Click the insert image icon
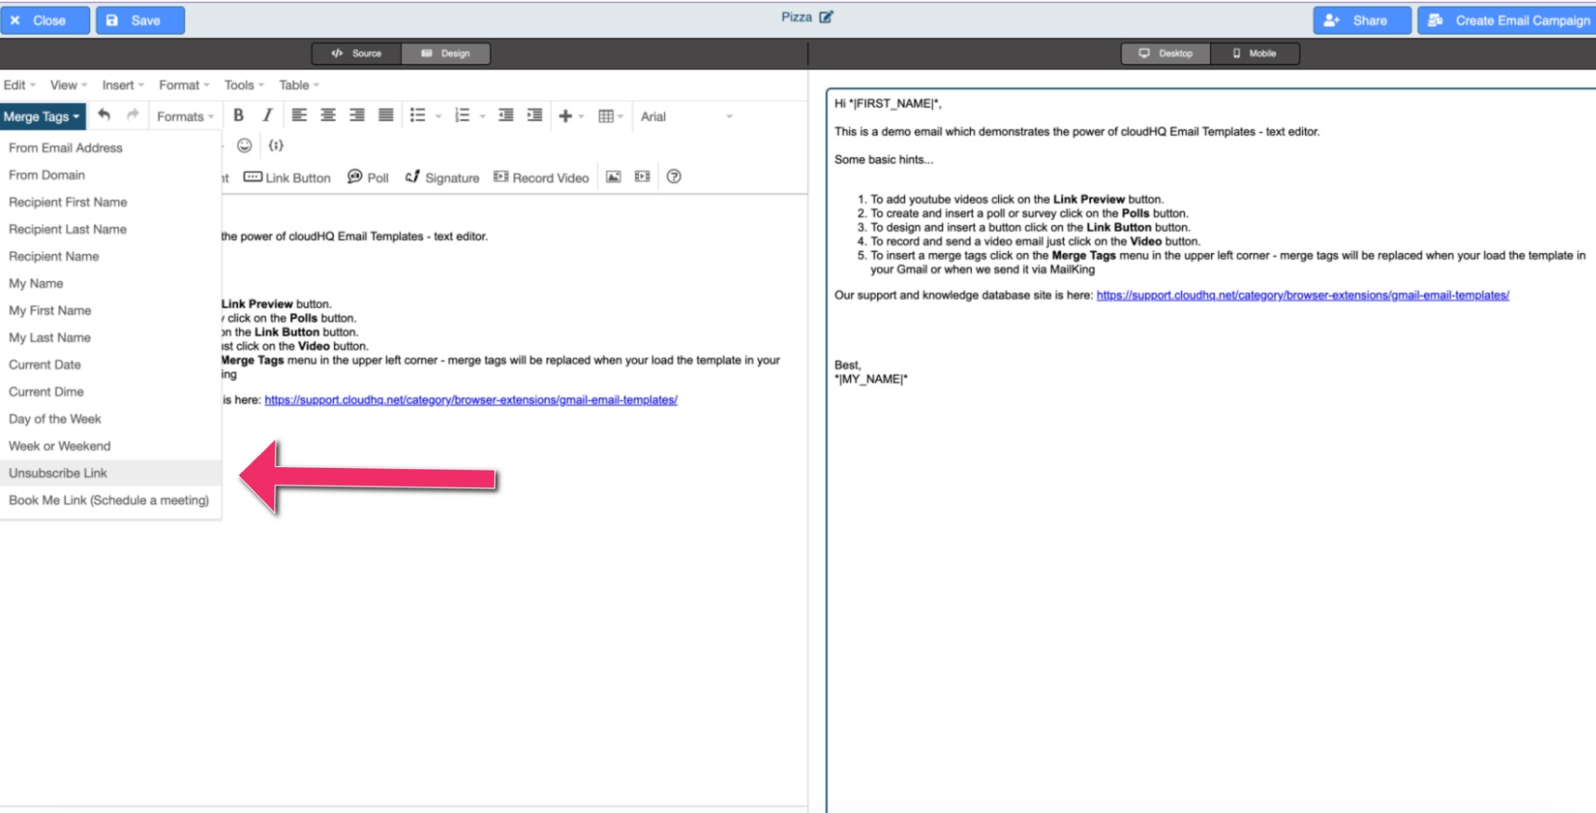Viewport: 1596px width, 813px height. point(613,177)
